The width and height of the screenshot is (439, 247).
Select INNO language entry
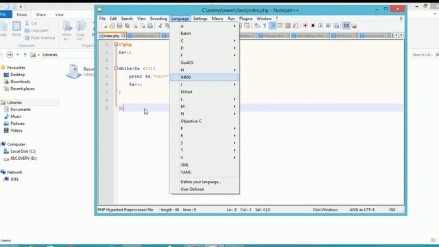[x=204, y=77]
